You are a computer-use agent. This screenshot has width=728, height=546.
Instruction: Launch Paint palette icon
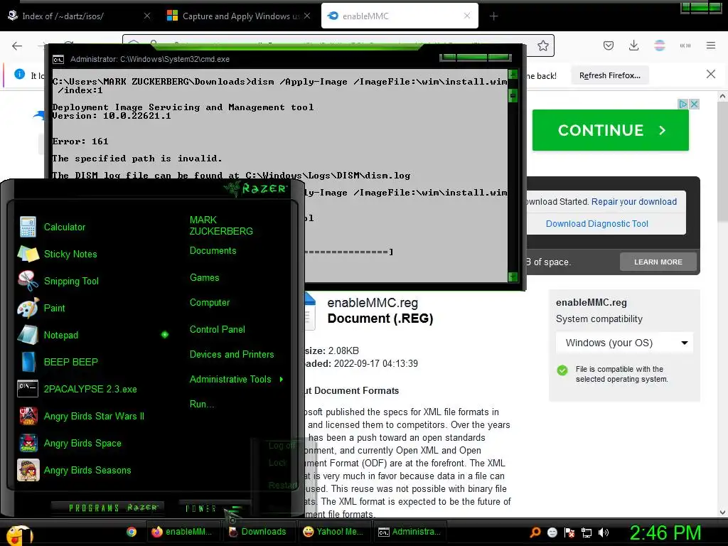click(x=28, y=308)
